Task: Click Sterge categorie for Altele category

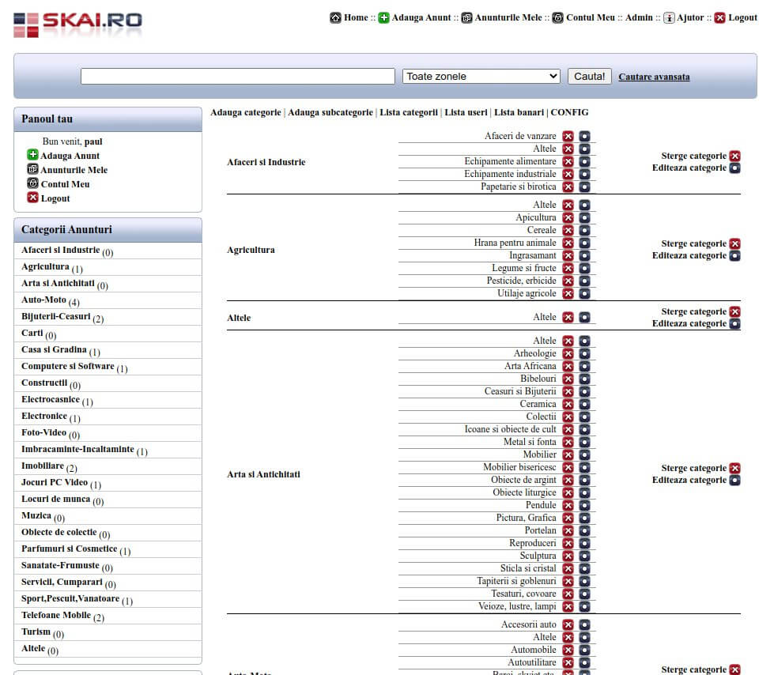Action: click(694, 312)
